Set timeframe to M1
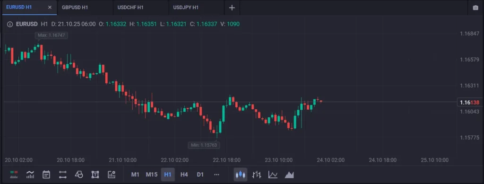Screen dimensions: 484x184 tap(135, 175)
